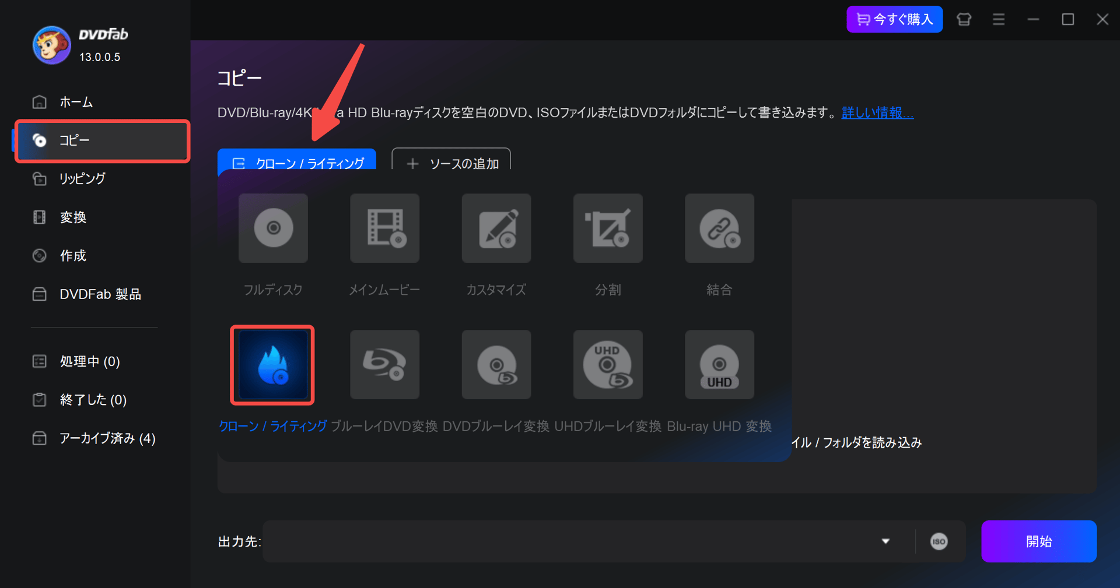Choose the Blu-ray to DVD conversion icon

[384, 365]
